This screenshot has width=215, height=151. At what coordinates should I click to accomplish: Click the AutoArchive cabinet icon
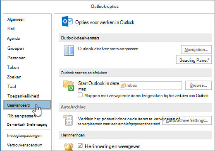pyautogui.click(x=68, y=120)
